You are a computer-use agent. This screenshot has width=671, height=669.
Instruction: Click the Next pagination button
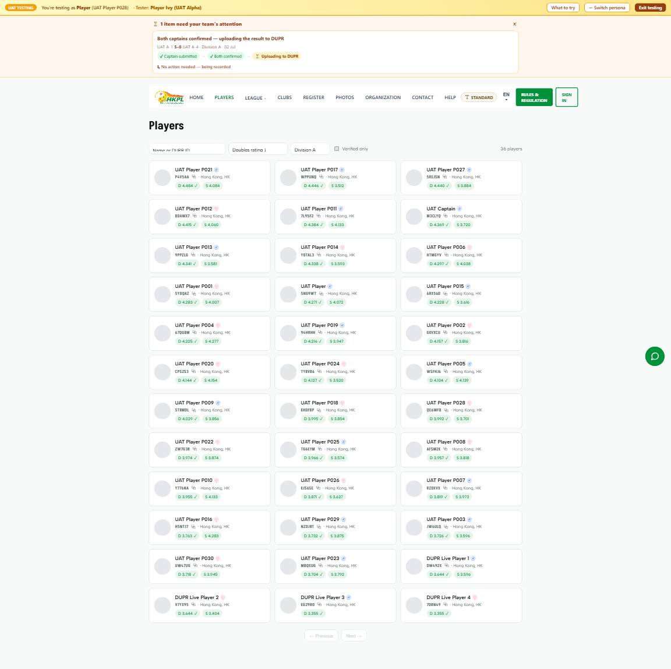pos(354,636)
